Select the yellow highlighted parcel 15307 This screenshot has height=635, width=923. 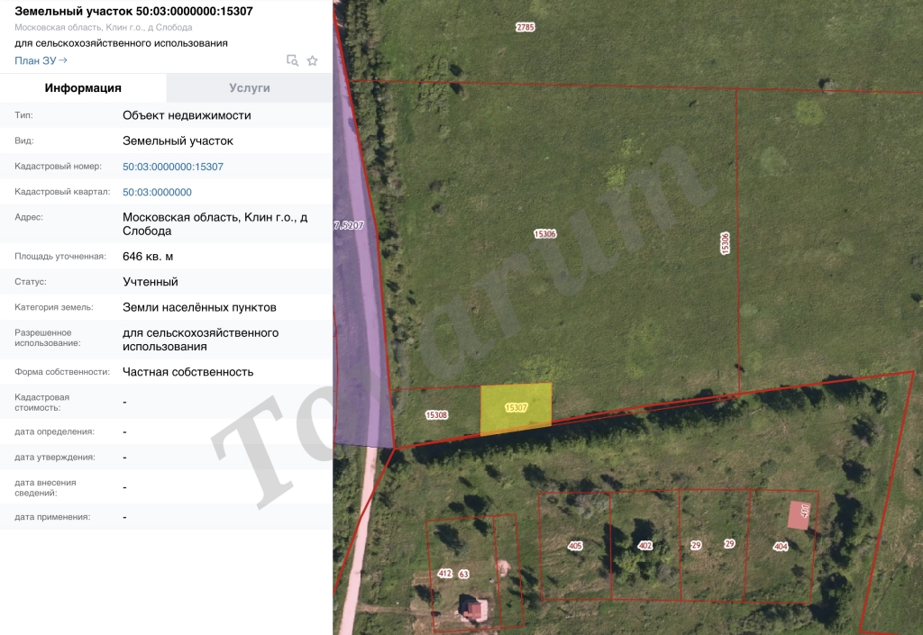pyautogui.click(x=516, y=408)
